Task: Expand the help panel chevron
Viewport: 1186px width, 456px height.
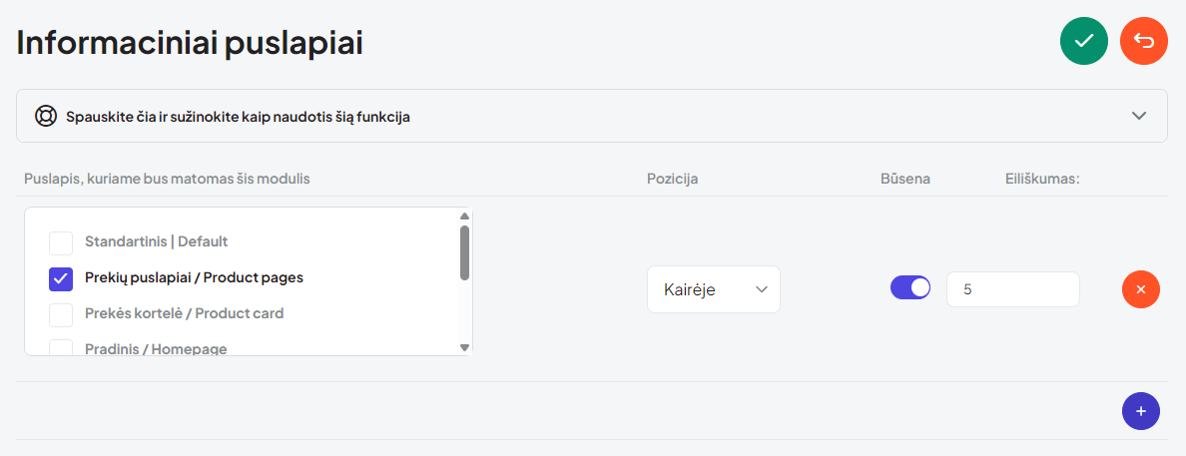Action: [x=1139, y=116]
